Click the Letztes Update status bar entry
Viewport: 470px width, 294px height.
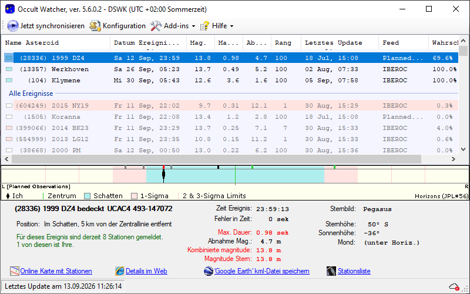(x=63, y=286)
